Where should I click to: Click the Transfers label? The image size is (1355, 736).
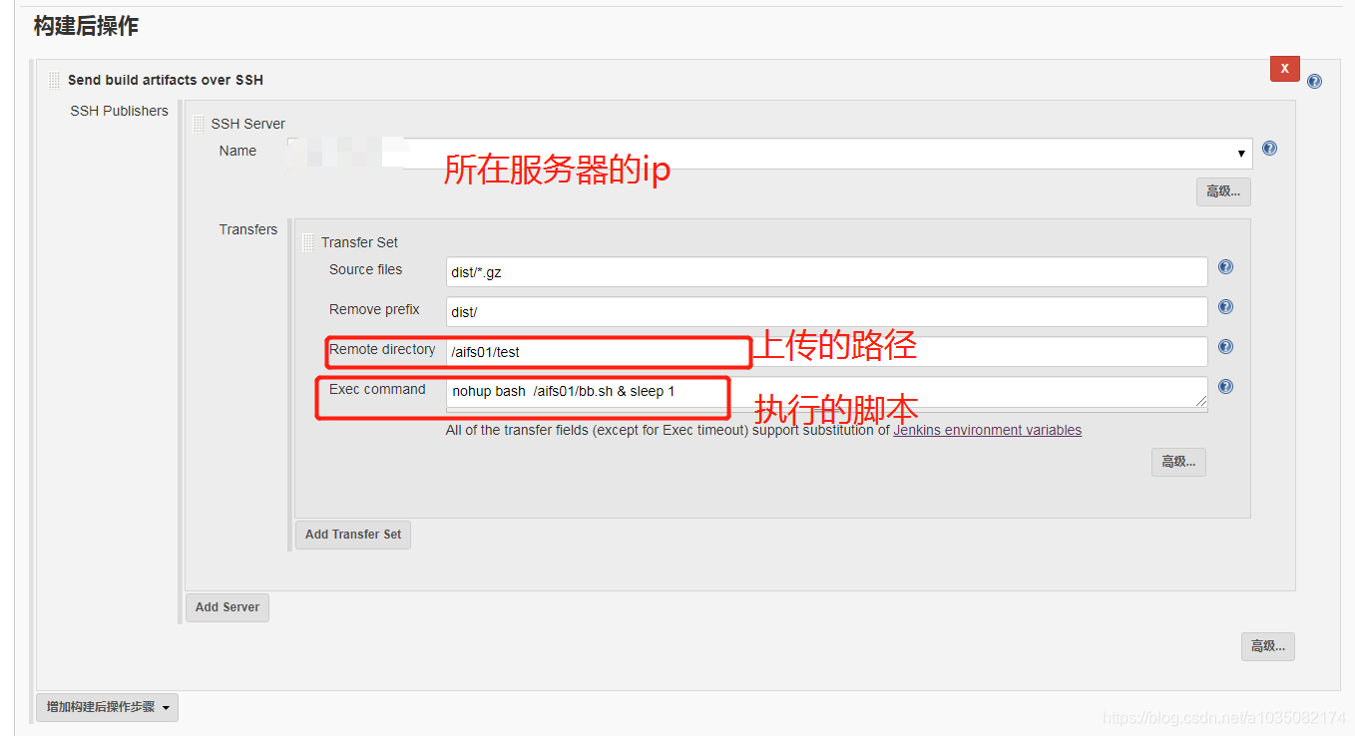tap(248, 229)
